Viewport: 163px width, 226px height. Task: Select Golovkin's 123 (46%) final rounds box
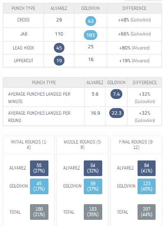pyautogui.click(x=147, y=186)
